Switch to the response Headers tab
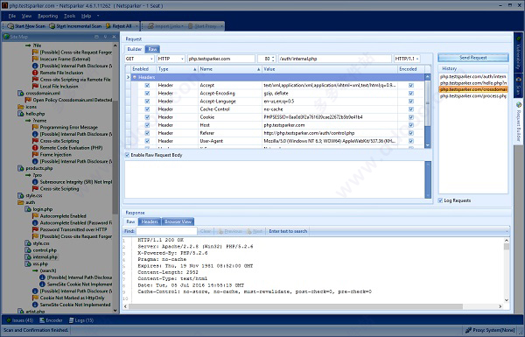This screenshot has width=525, height=337. click(150, 221)
